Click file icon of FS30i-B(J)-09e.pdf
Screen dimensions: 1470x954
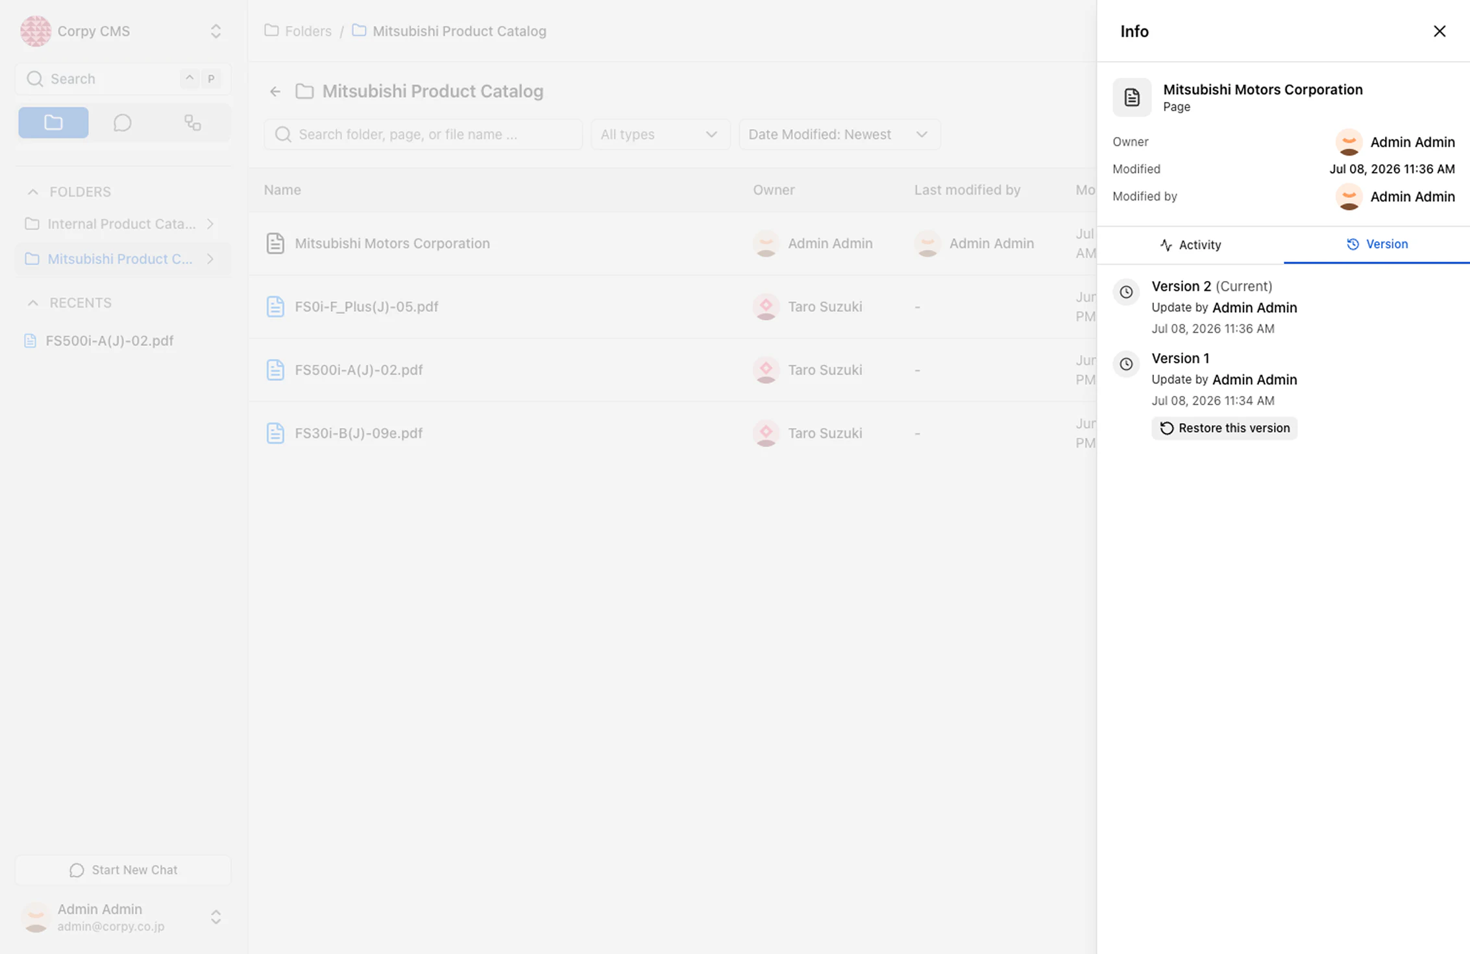pos(275,433)
